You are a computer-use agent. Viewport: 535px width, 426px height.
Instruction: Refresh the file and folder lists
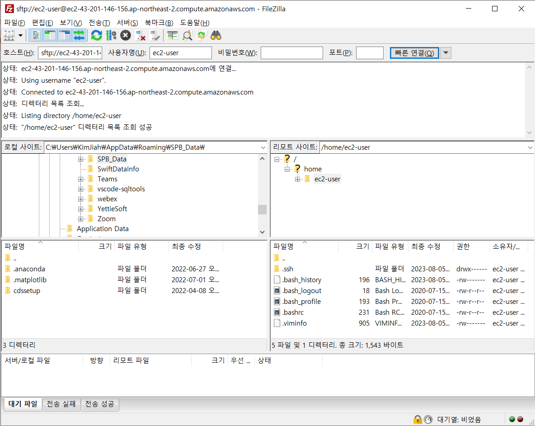click(x=97, y=35)
